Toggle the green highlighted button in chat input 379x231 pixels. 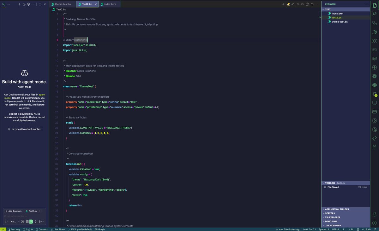click(31, 222)
